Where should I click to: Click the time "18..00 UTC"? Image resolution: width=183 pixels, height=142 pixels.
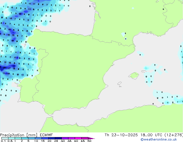click(x=151, y=135)
